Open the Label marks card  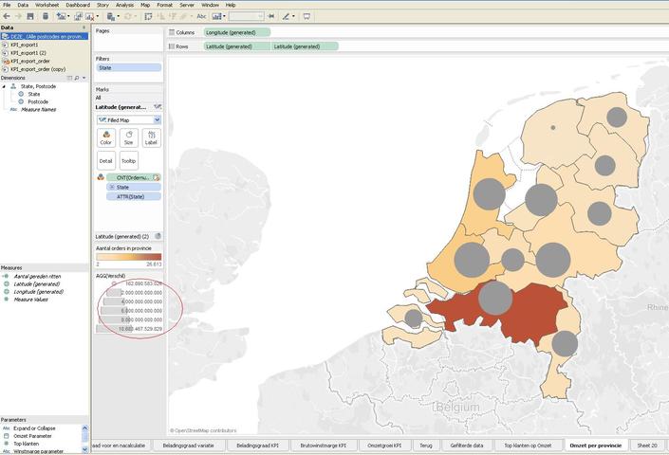(x=151, y=137)
